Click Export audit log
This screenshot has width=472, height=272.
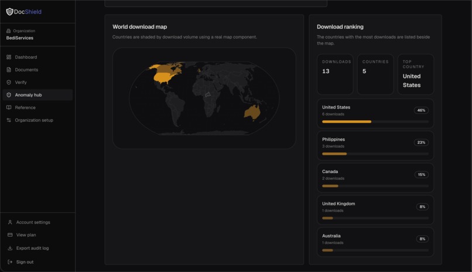33,248
